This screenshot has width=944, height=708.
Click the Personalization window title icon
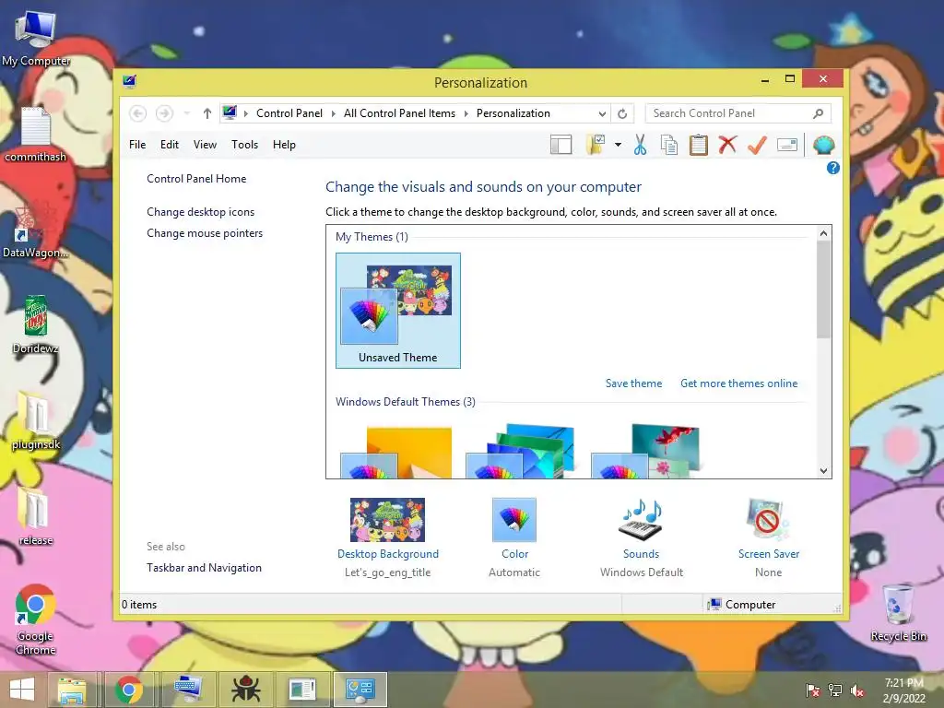[x=129, y=81]
